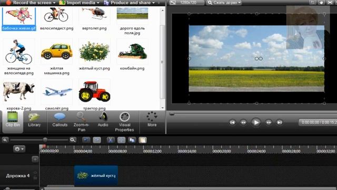Open Produce and share dropdown

coord(130,3)
